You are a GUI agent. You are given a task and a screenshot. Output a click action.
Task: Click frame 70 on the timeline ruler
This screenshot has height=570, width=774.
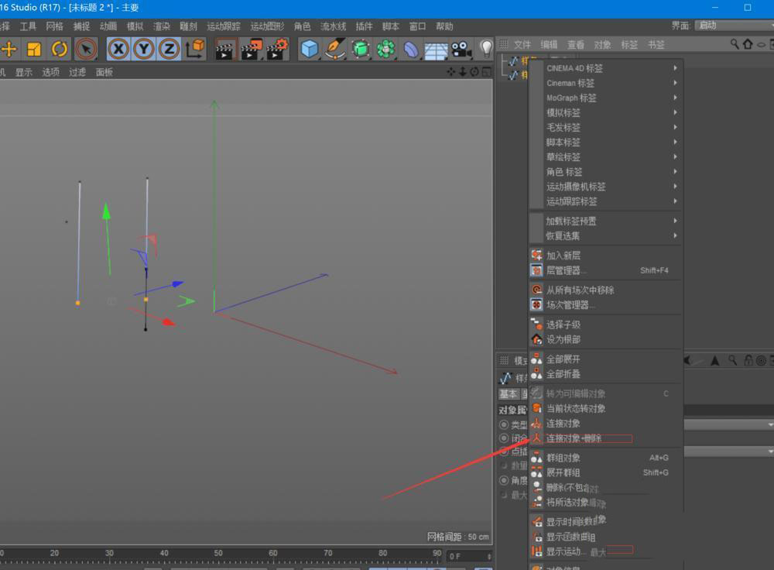[x=327, y=553]
